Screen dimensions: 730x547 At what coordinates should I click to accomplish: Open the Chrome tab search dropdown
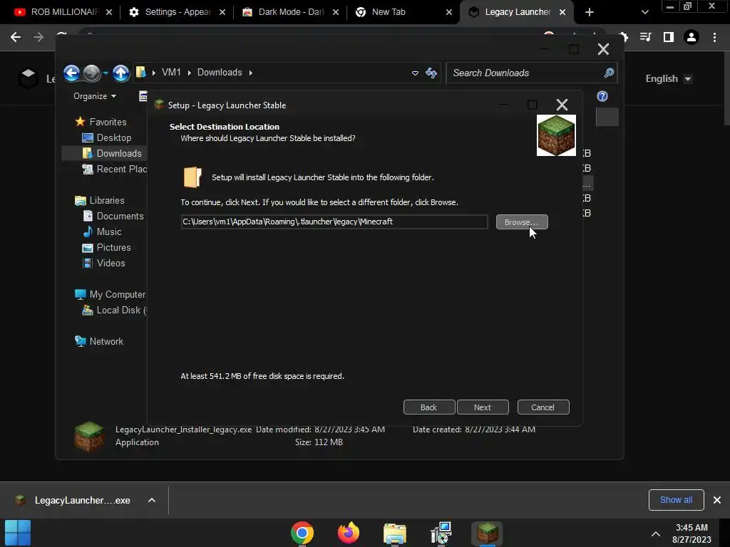tap(644, 12)
